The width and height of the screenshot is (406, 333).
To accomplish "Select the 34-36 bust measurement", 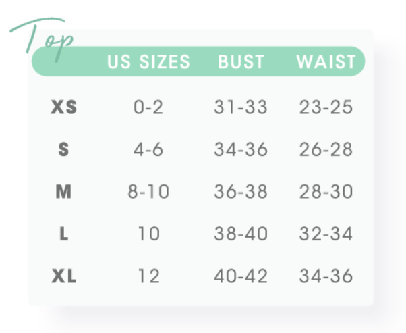I will pyautogui.click(x=241, y=149).
